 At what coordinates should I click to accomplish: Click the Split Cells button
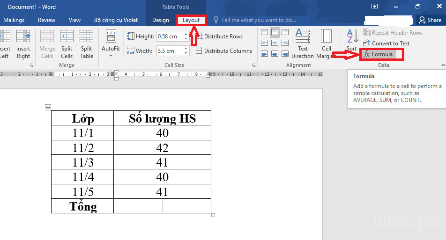coord(67,44)
